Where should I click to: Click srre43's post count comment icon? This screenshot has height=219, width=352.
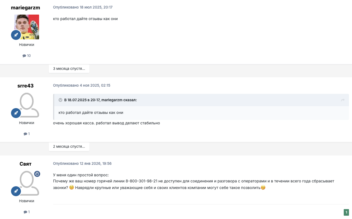point(25,134)
